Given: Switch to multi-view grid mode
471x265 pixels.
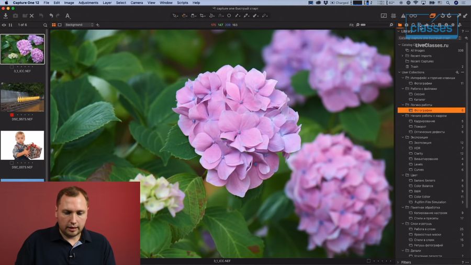Looking at the screenshot, I should pos(54,25).
